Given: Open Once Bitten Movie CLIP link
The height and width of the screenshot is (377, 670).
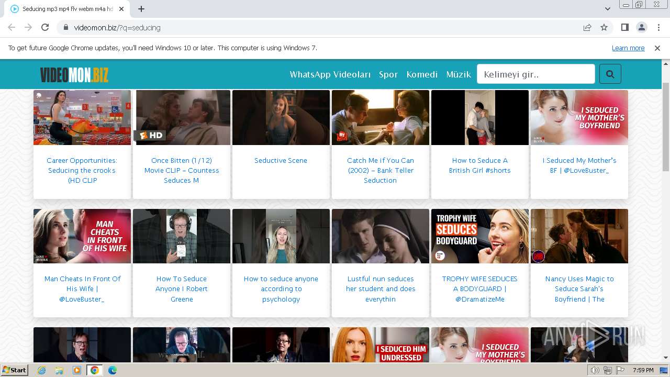Looking at the screenshot, I should point(182,170).
